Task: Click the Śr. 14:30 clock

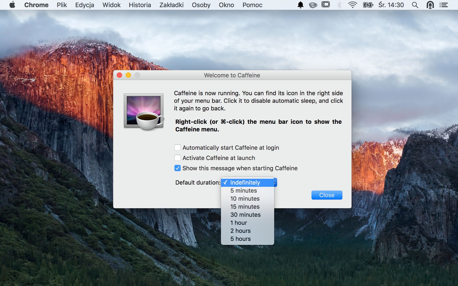Action: tap(391, 5)
